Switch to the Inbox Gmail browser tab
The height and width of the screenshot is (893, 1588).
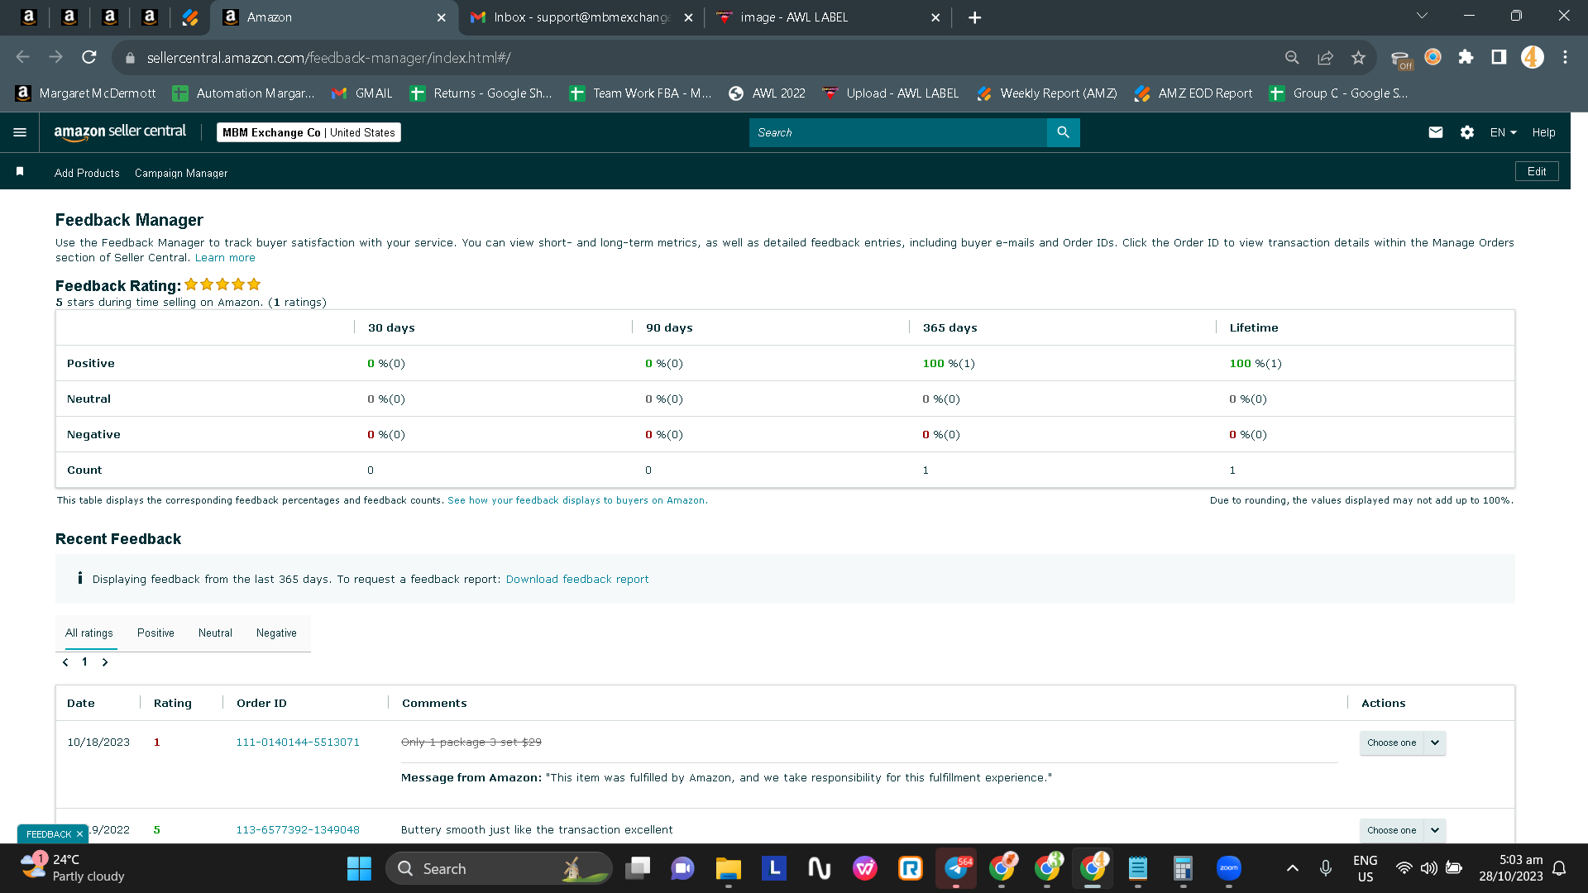[581, 17]
